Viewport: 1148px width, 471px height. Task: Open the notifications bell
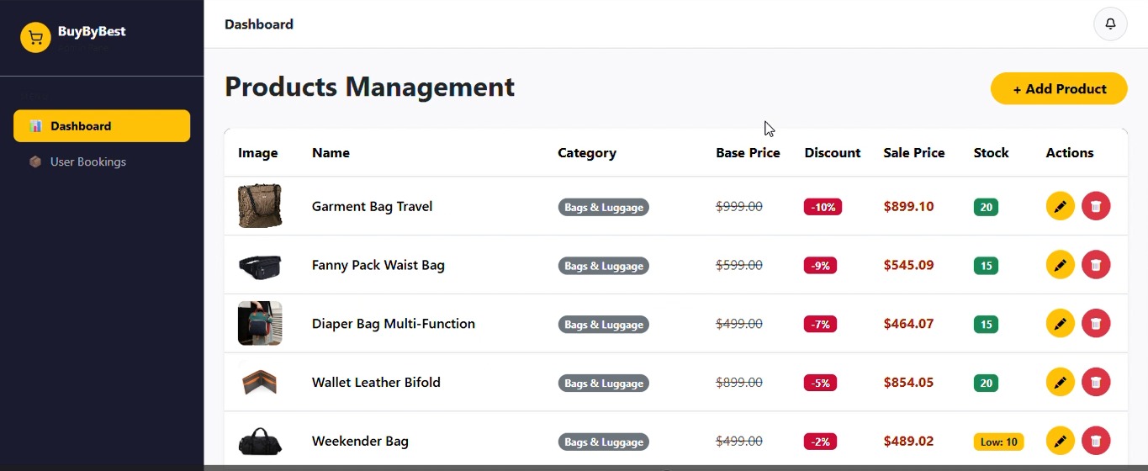pos(1110,24)
